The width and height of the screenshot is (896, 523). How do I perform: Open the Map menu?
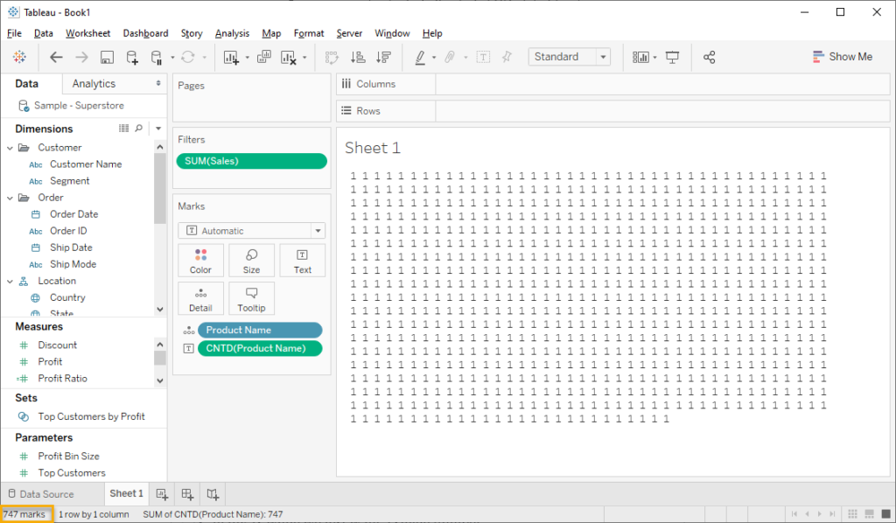[x=271, y=33]
